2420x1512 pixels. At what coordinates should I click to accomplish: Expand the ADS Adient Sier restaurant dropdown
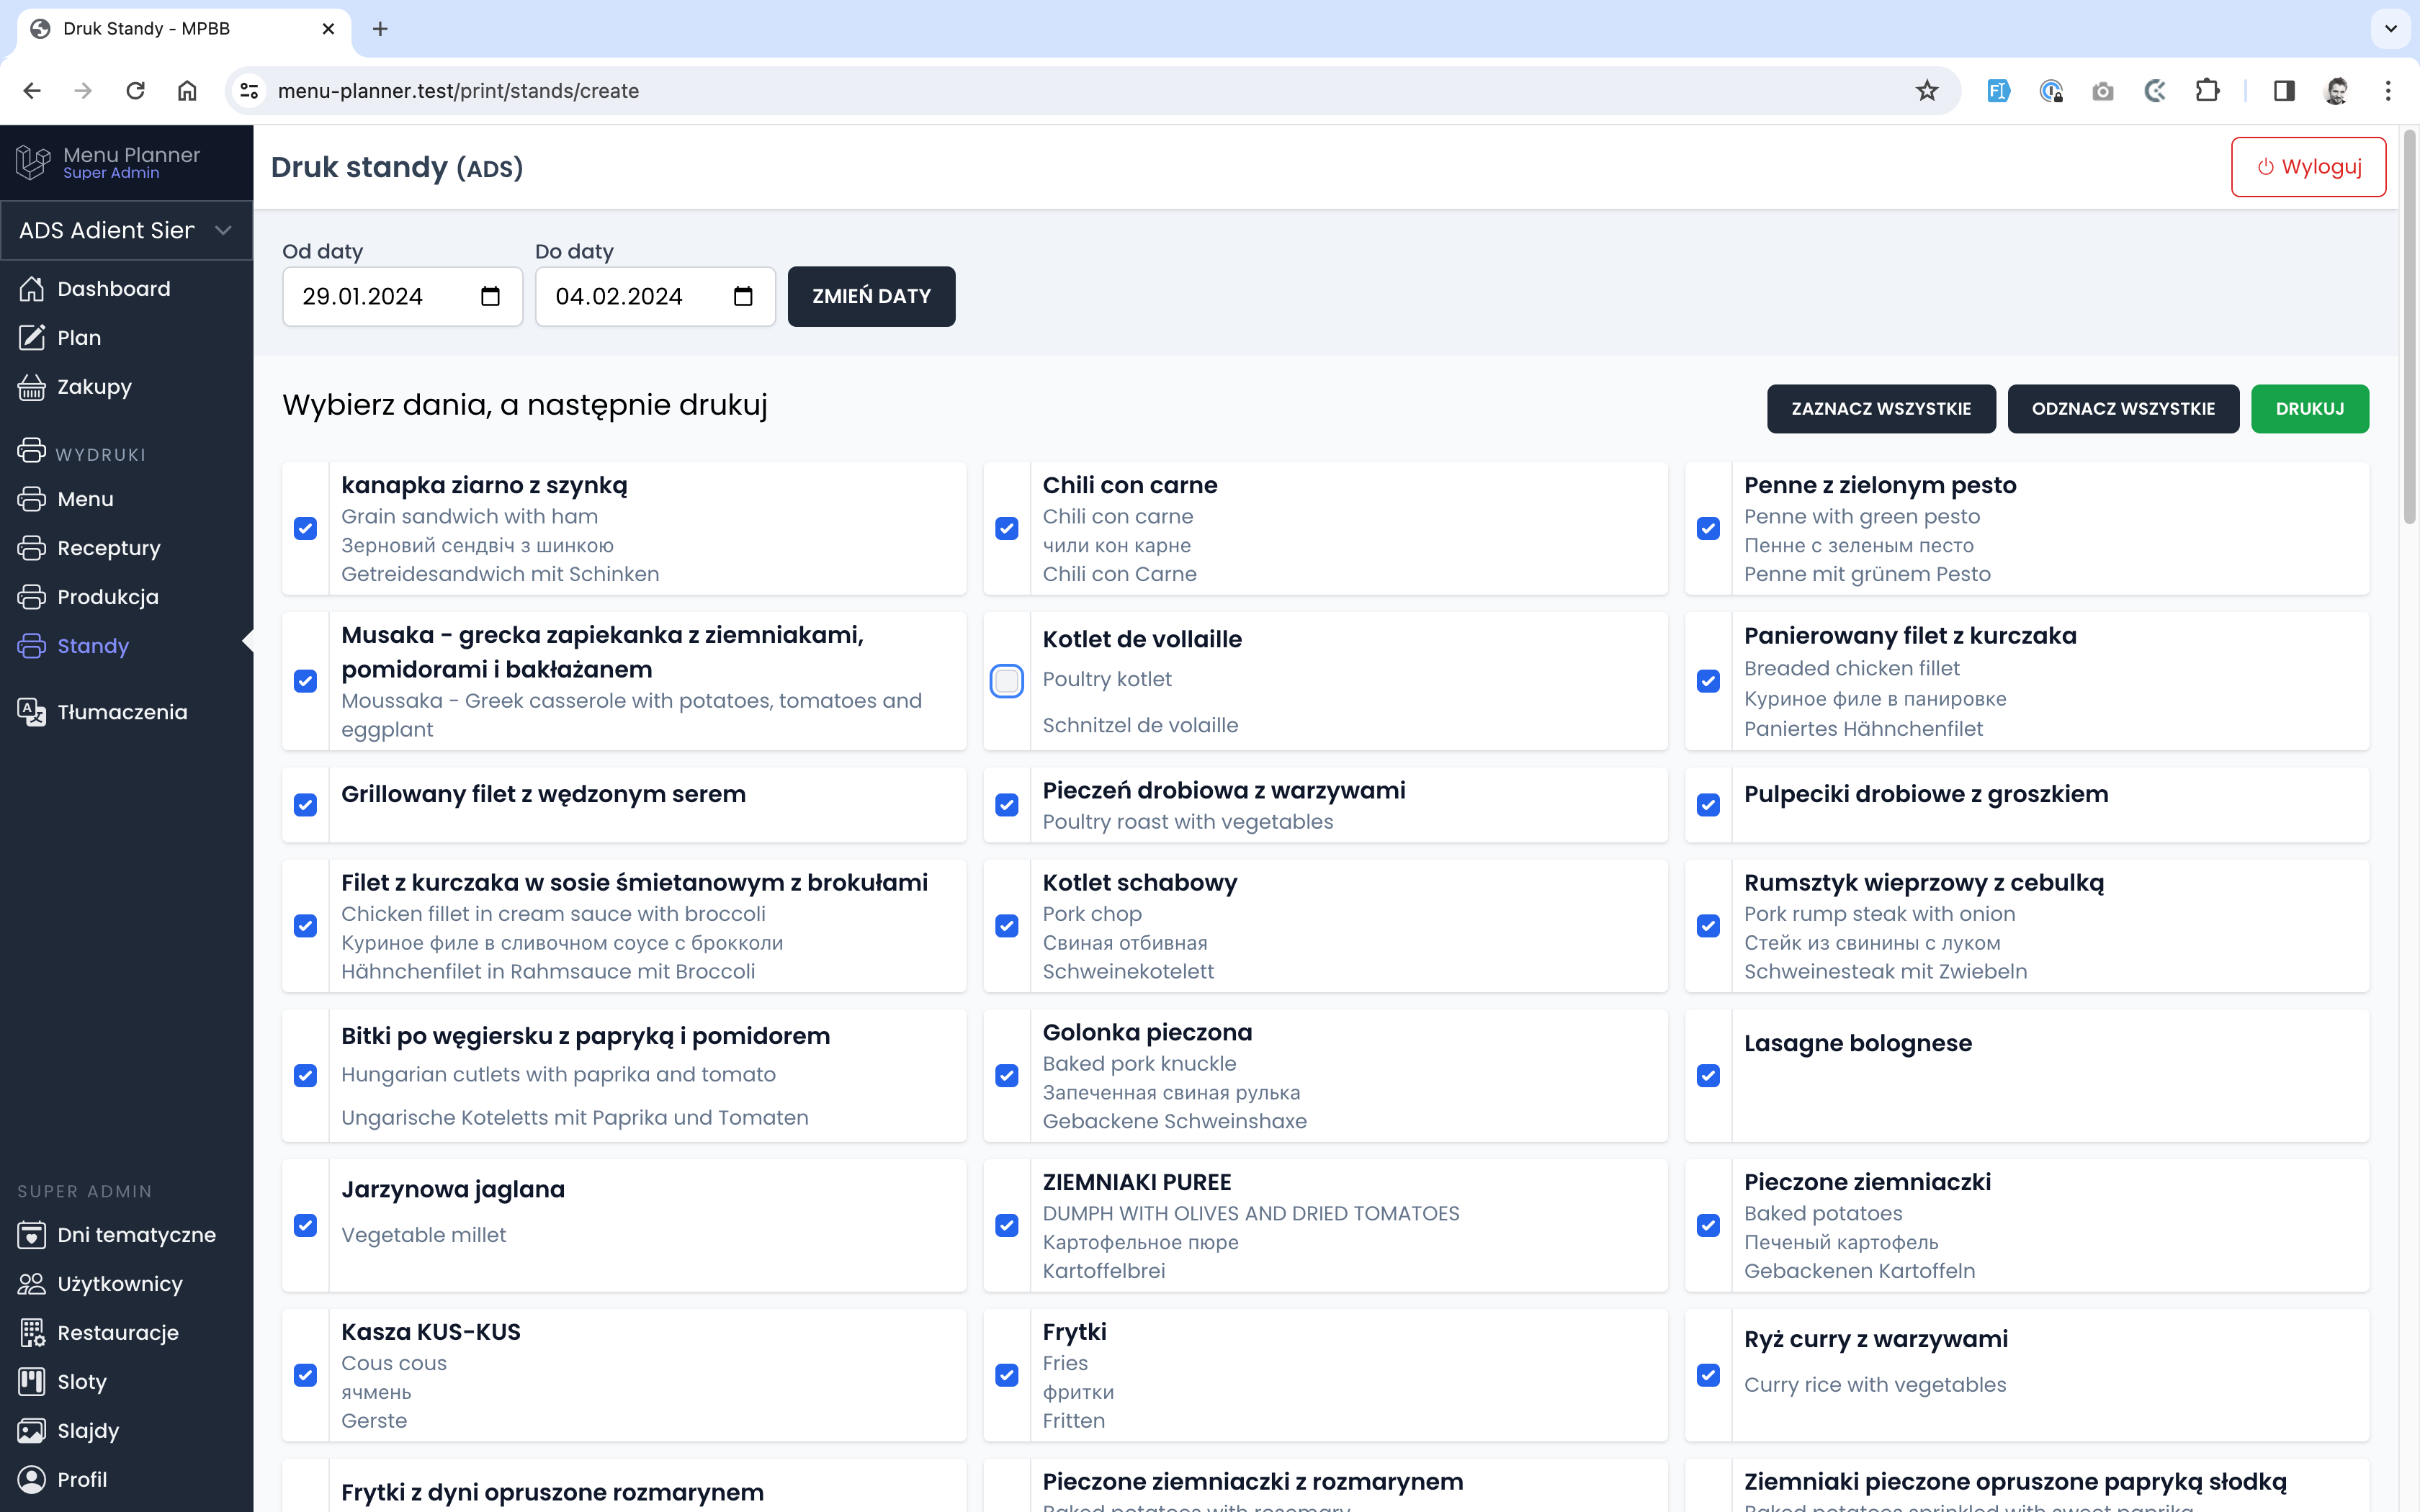click(127, 231)
